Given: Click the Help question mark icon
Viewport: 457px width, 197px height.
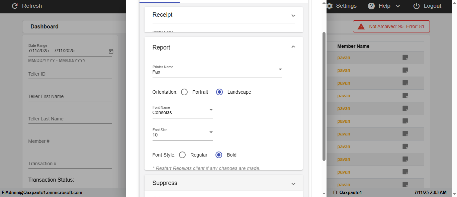Looking at the screenshot, I should (371, 6).
